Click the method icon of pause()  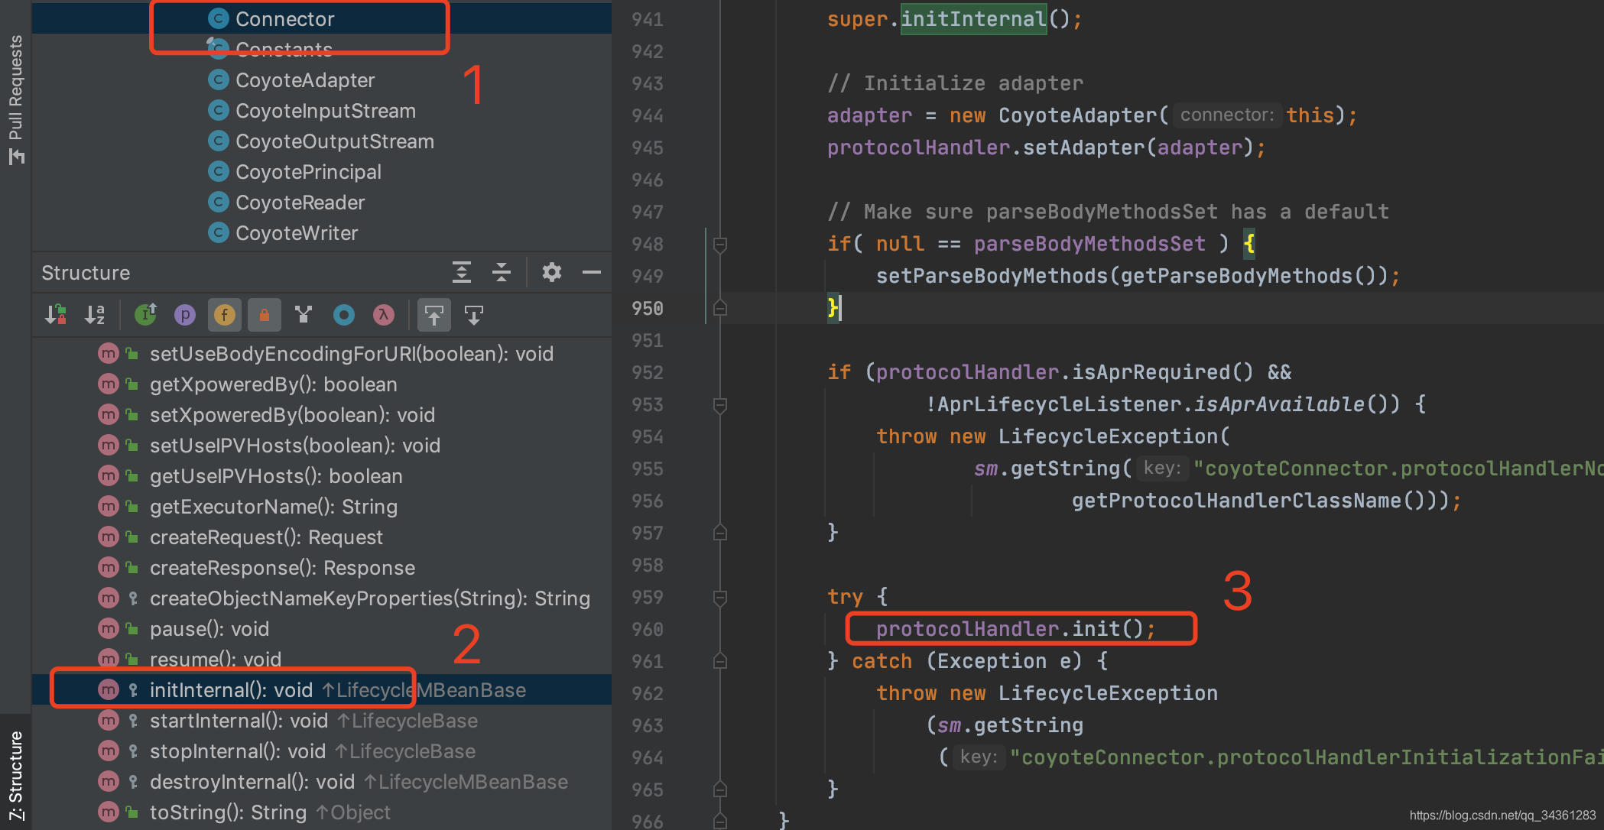click(x=109, y=629)
